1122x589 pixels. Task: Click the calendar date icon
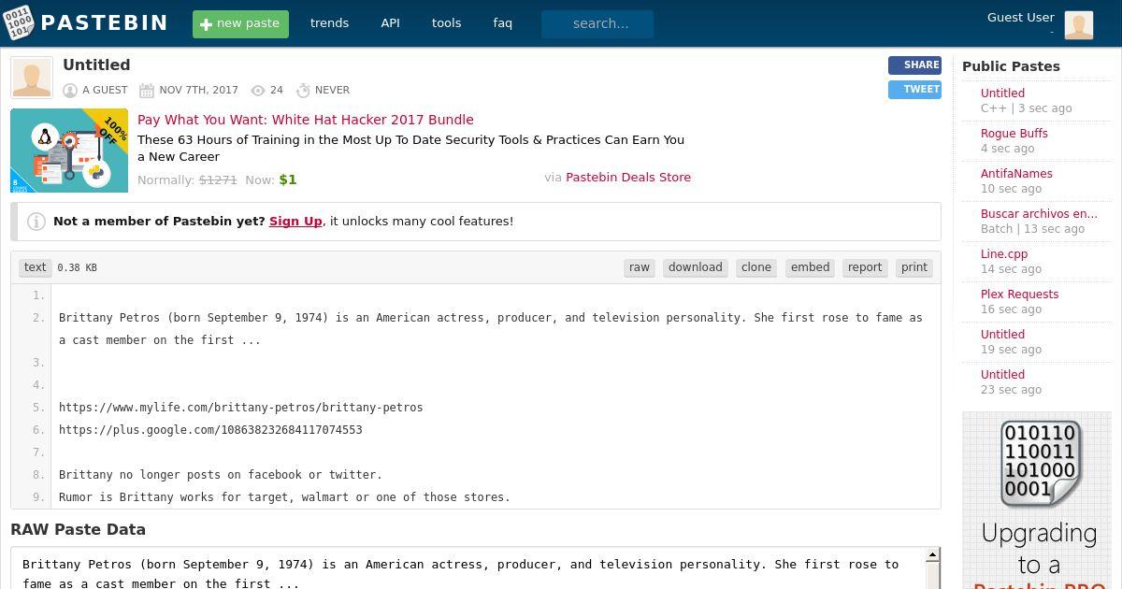pos(147,91)
